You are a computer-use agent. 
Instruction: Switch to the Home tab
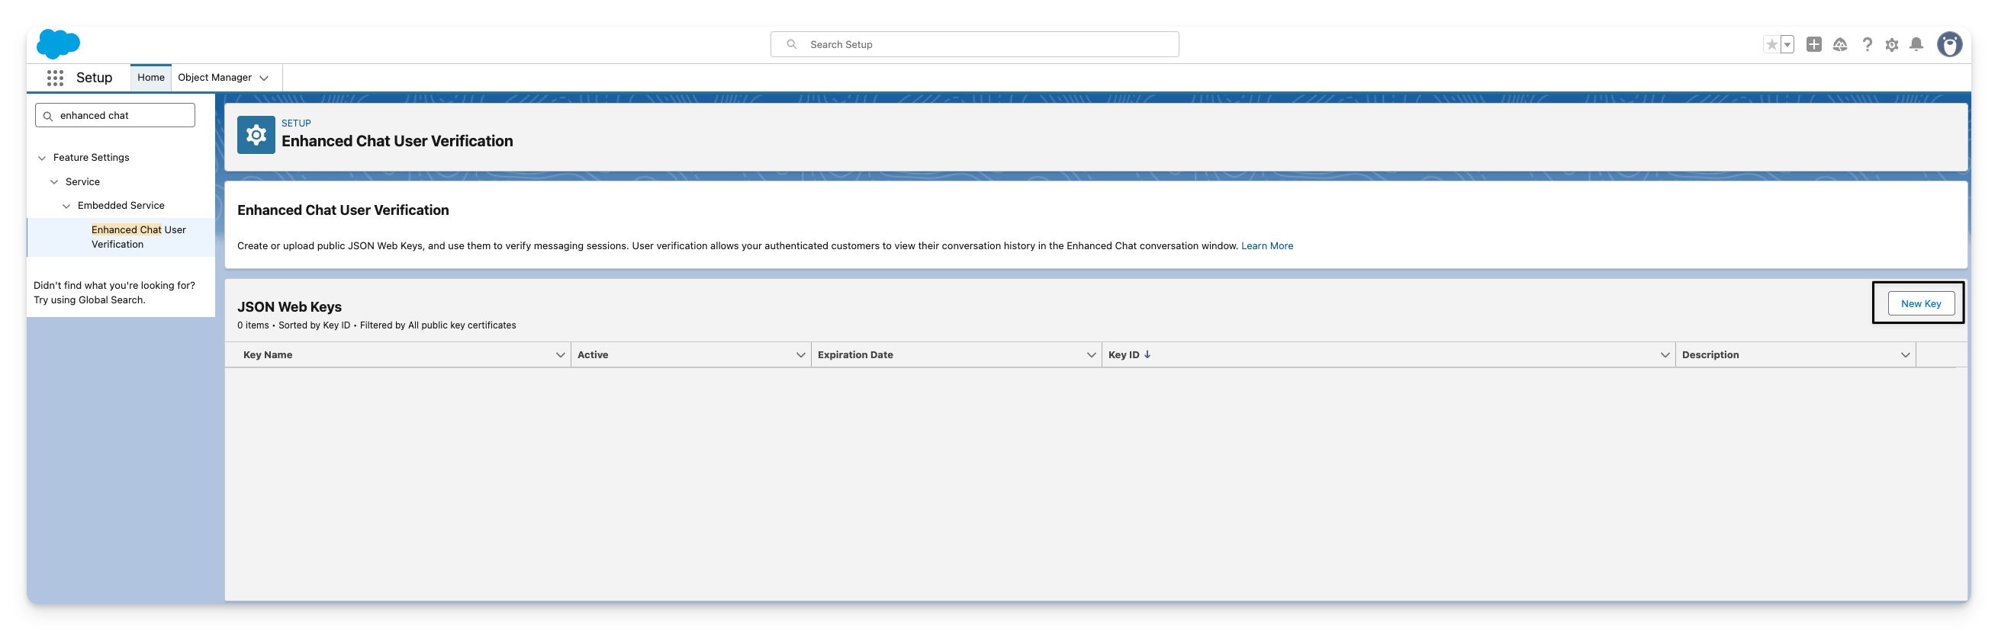(x=150, y=78)
